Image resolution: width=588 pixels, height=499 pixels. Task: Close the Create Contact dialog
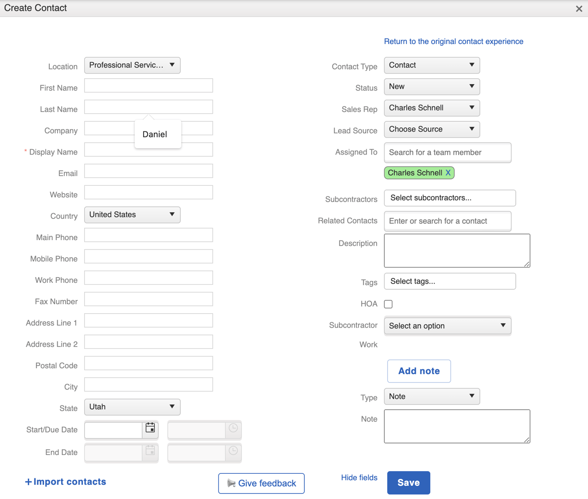click(x=580, y=8)
